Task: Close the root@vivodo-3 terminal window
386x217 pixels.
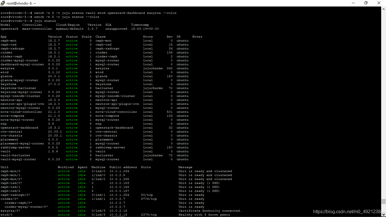Action: (x=379, y=3)
